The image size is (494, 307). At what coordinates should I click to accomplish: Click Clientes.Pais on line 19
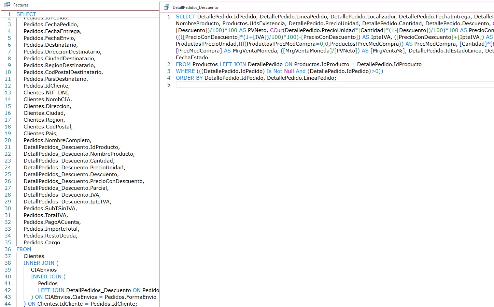(x=41, y=133)
